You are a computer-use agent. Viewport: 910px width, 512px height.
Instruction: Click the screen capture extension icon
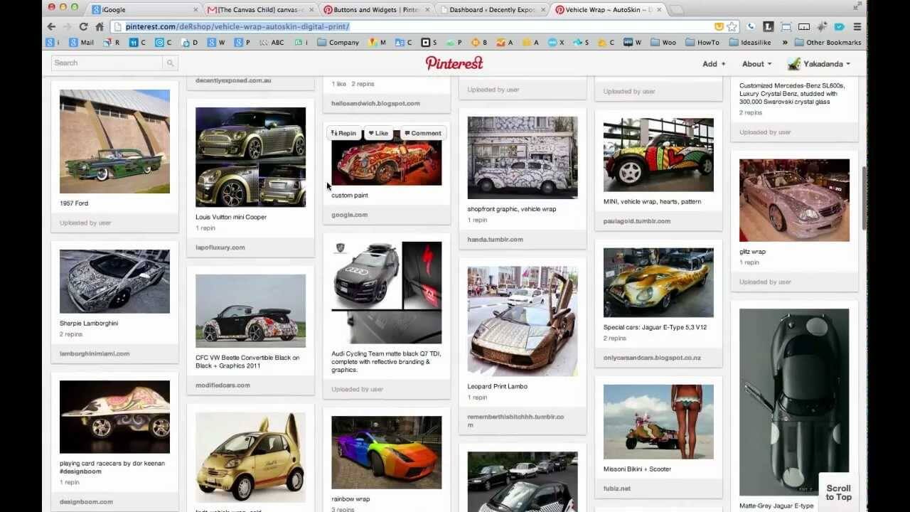tap(786, 26)
